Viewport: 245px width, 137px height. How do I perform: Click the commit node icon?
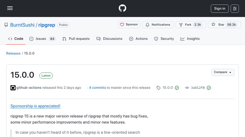tap(187, 88)
